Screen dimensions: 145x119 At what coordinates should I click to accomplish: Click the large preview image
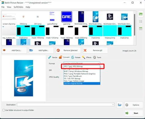point(24,78)
